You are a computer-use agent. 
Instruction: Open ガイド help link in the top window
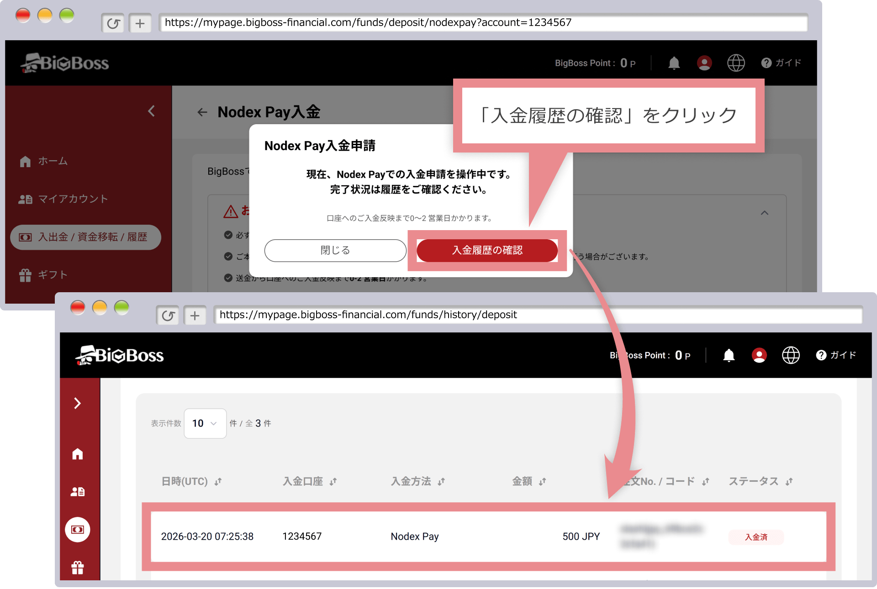click(781, 63)
